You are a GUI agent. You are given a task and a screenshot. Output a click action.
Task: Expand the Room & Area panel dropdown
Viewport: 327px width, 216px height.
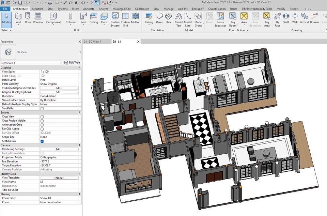[238, 30]
